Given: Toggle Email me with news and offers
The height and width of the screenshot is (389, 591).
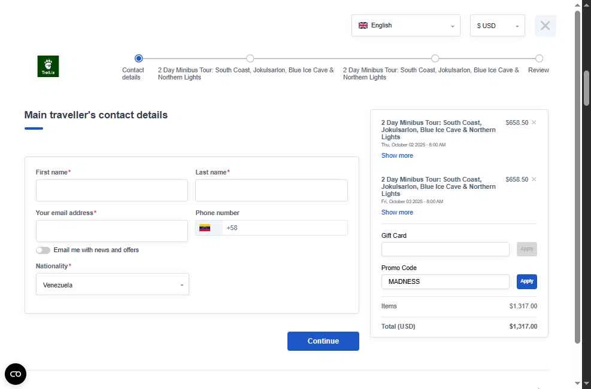Looking at the screenshot, I should coord(43,250).
